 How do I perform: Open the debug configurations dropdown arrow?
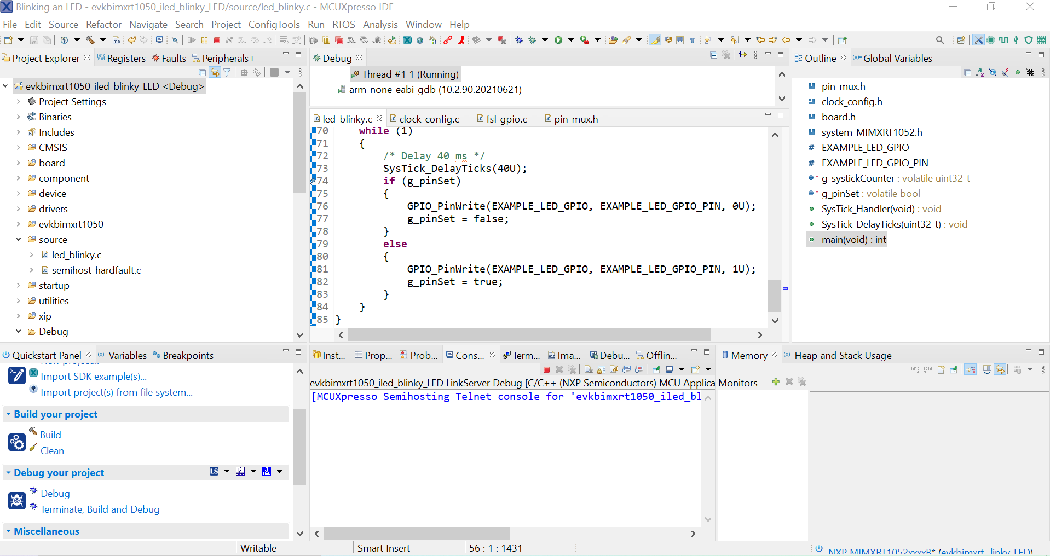[544, 40]
